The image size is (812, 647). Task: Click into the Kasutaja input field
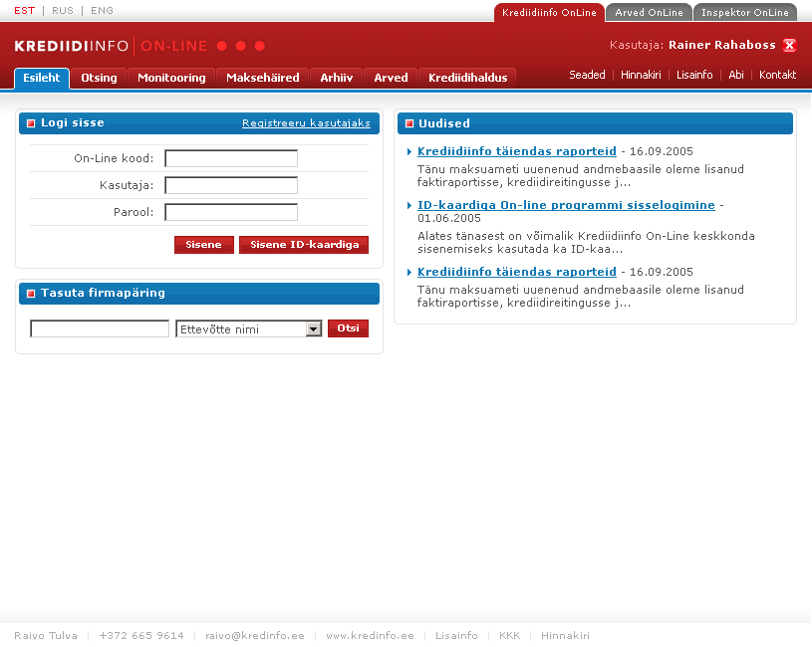[x=231, y=185]
